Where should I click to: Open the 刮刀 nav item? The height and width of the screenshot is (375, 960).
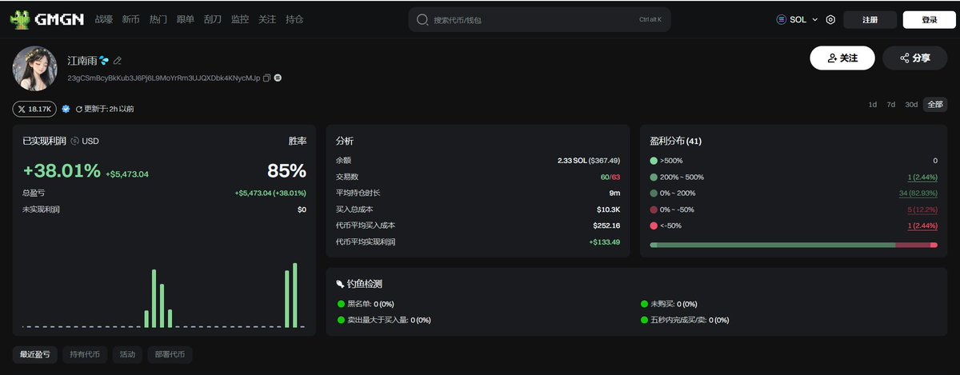pyautogui.click(x=213, y=19)
